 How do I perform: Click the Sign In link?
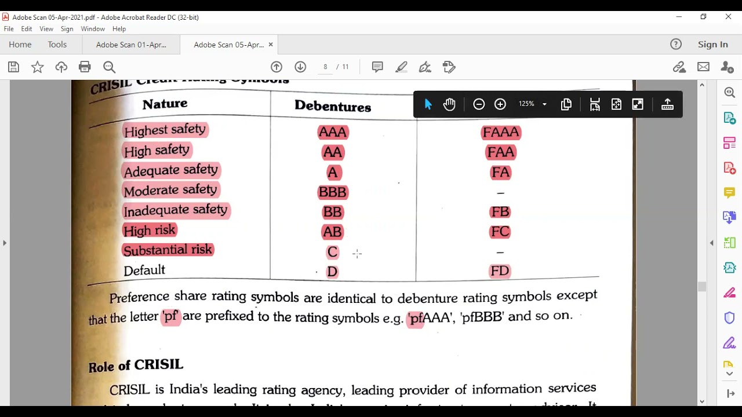[713, 45]
